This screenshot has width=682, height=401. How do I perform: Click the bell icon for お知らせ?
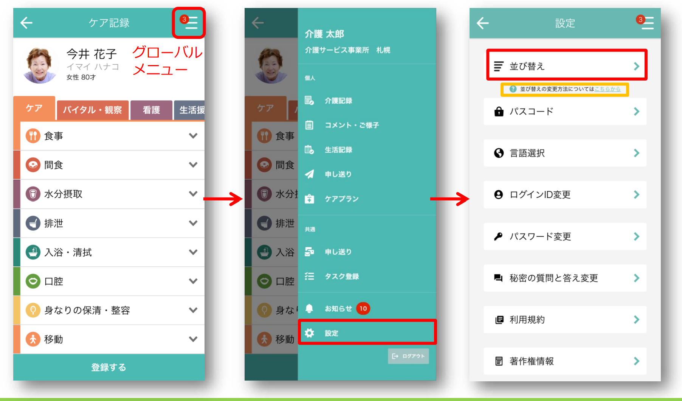tap(309, 308)
